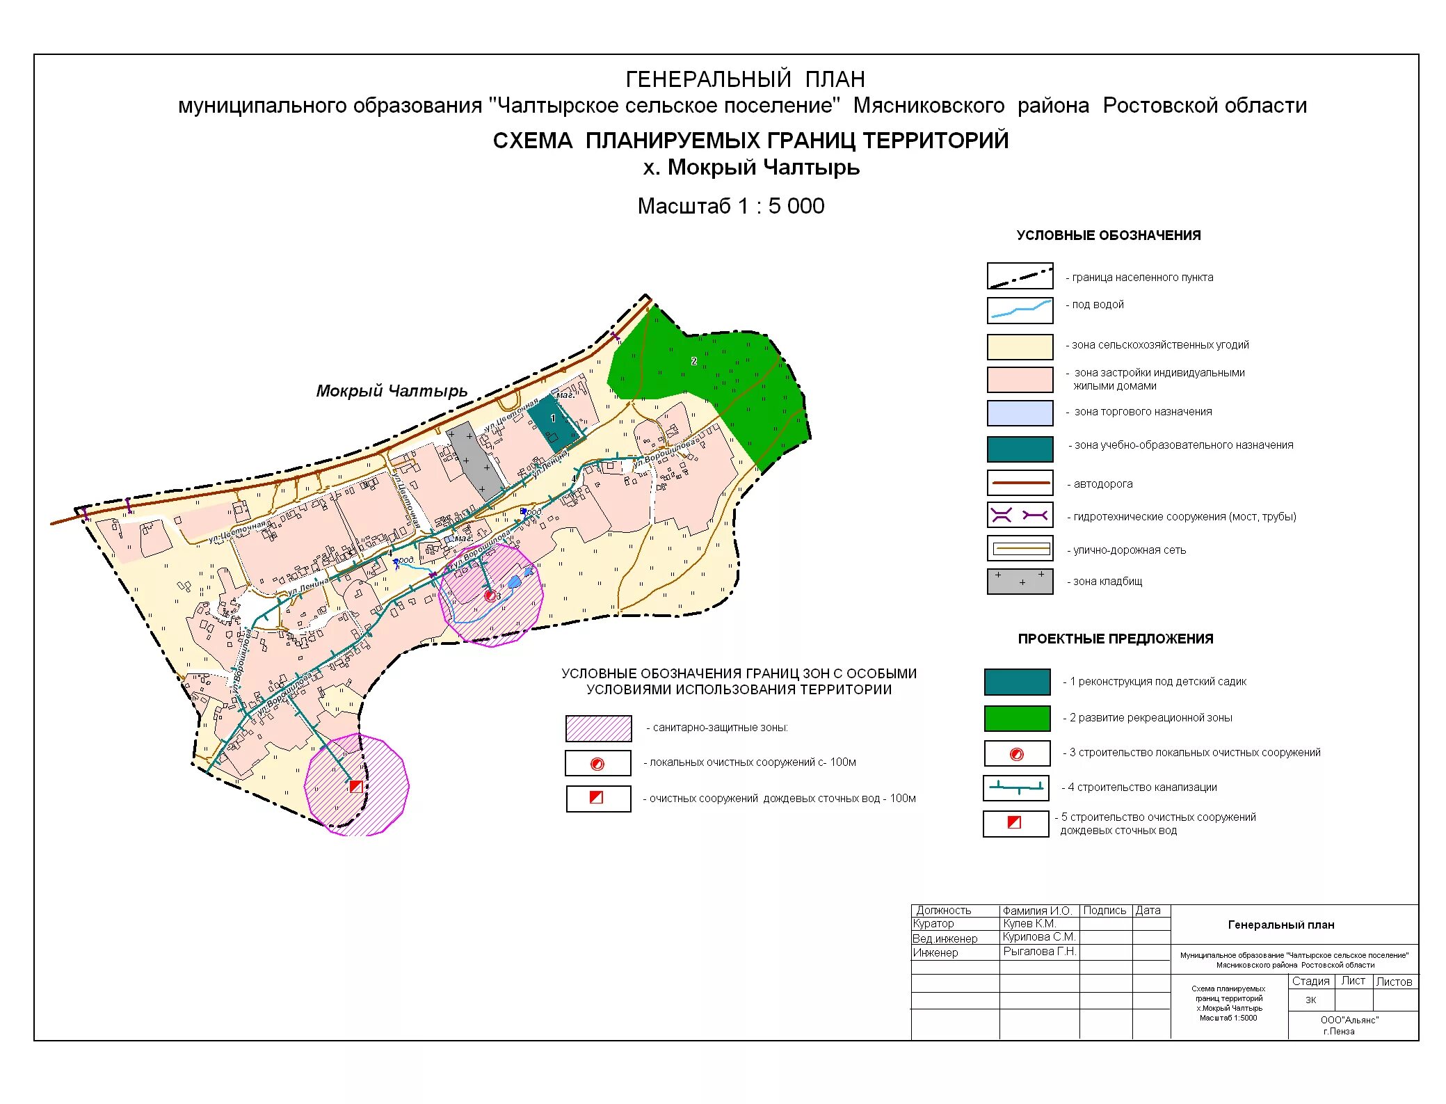The width and height of the screenshot is (1446, 1104).
Task: Click the teal kindergarten plot numbered 1 on map
Action: tap(554, 422)
